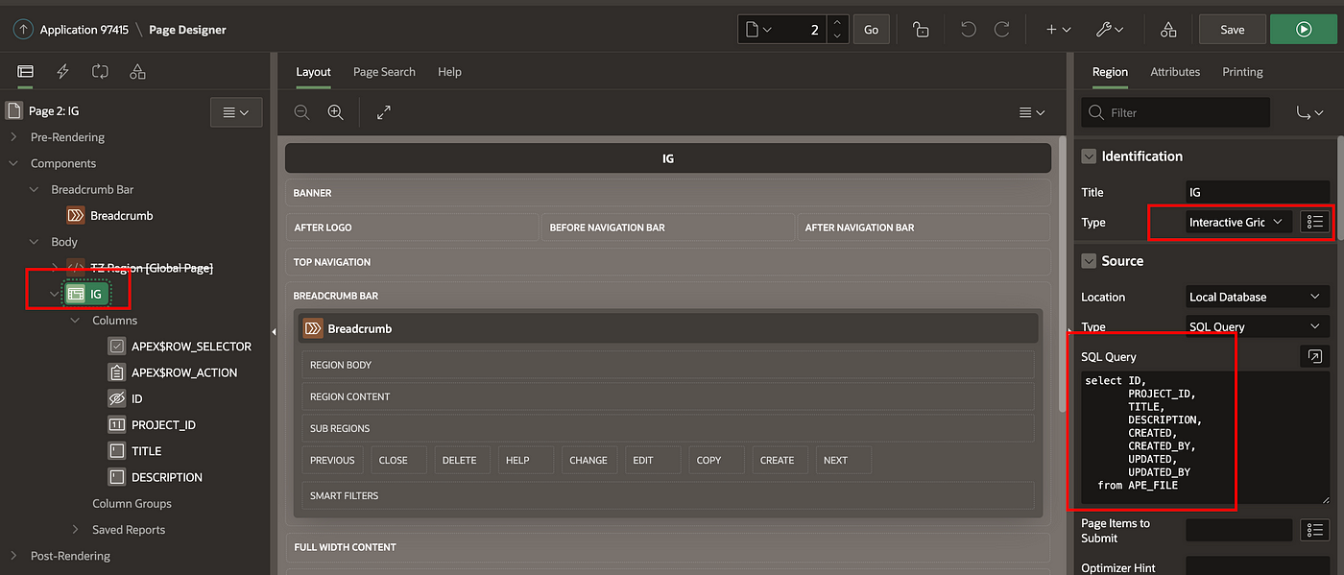Open the Page Items to Submit list icon

point(1314,530)
